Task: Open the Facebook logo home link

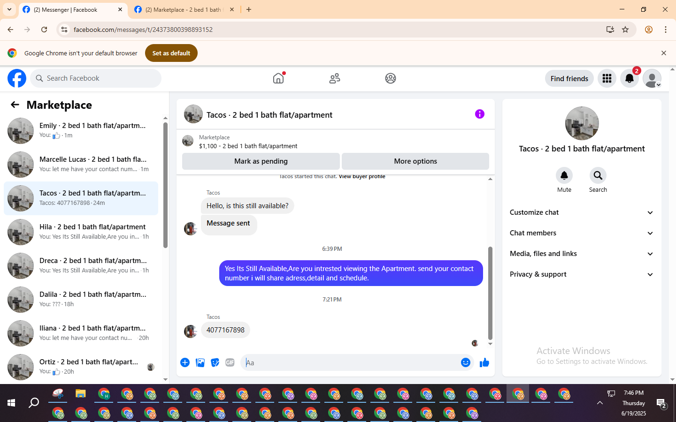Action: [x=17, y=78]
